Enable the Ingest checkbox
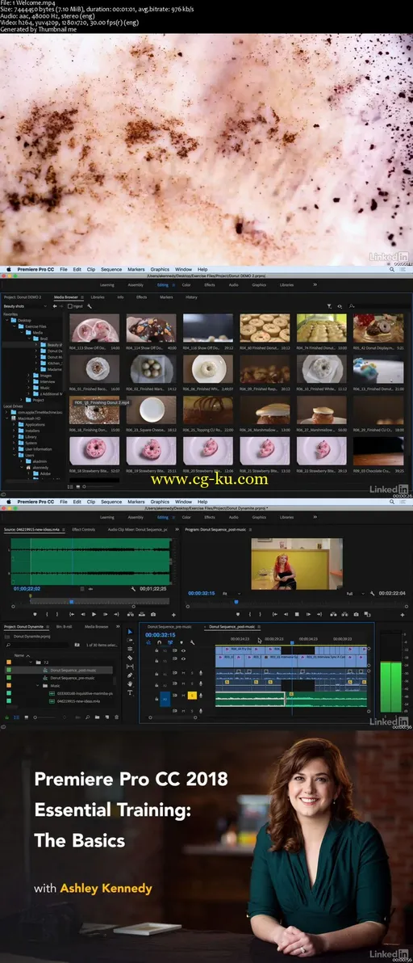This screenshot has height=963, width=413. click(69, 306)
